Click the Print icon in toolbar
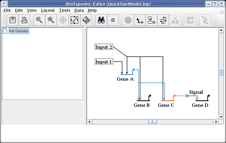The height and width of the screenshot is (143, 226). click(x=24, y=20)
